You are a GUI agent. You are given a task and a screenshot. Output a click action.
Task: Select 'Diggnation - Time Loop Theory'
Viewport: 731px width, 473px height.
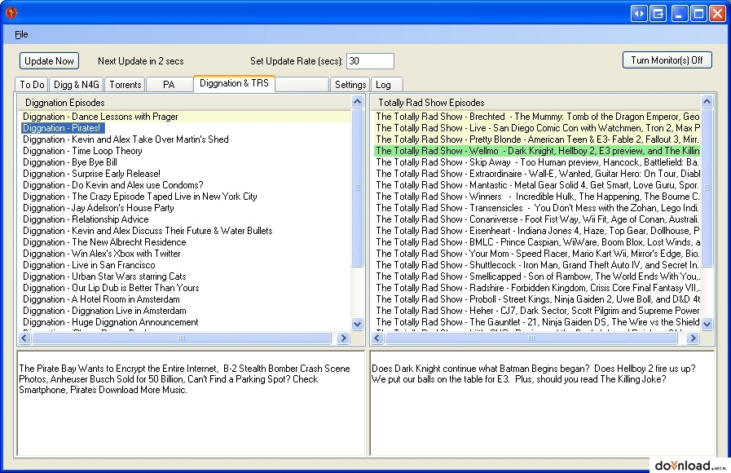point(82,151)
